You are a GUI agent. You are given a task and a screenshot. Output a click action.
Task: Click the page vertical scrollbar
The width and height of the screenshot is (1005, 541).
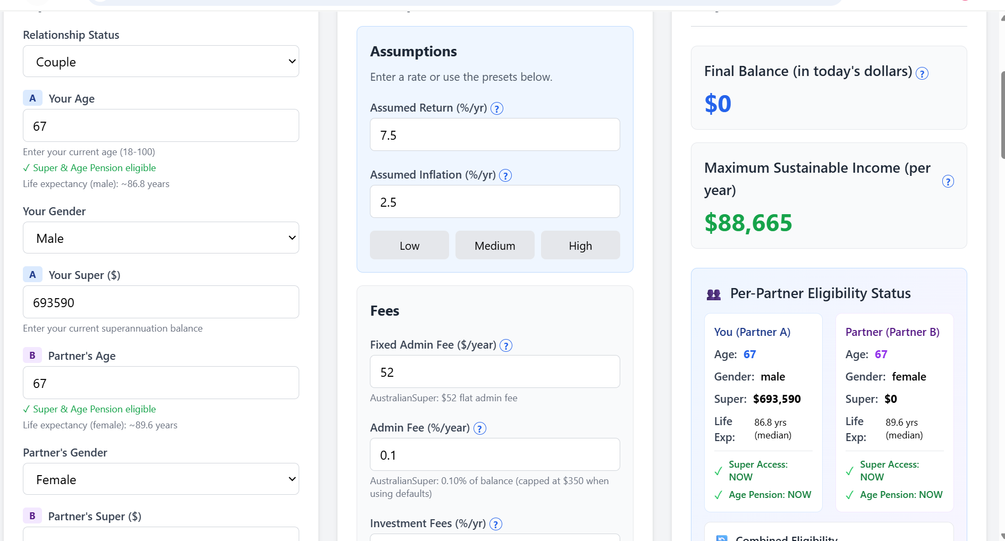pyautogui.click(x=1002, y=115)
